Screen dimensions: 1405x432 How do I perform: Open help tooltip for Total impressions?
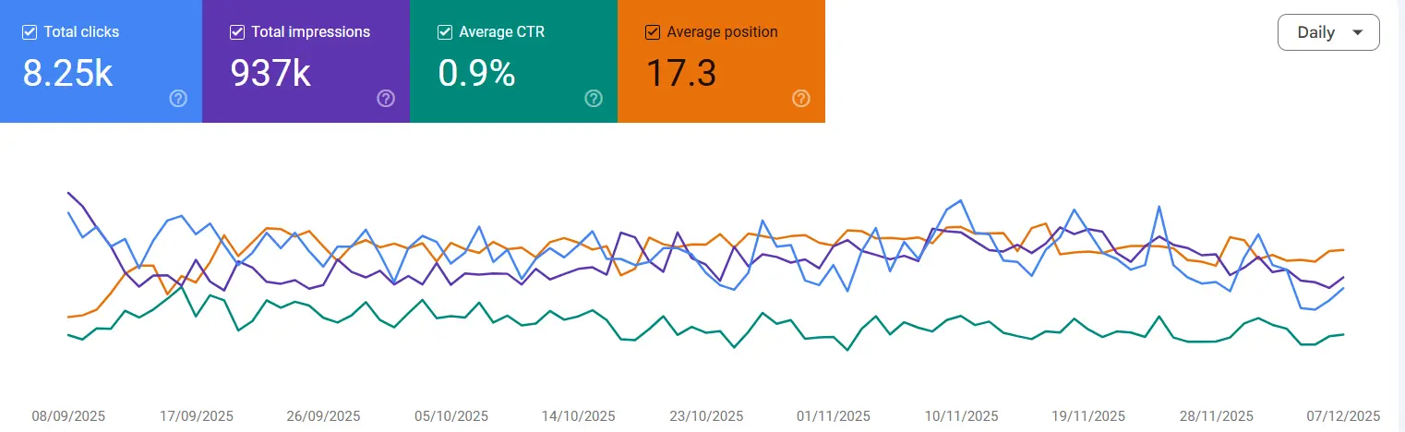[386, 99]
